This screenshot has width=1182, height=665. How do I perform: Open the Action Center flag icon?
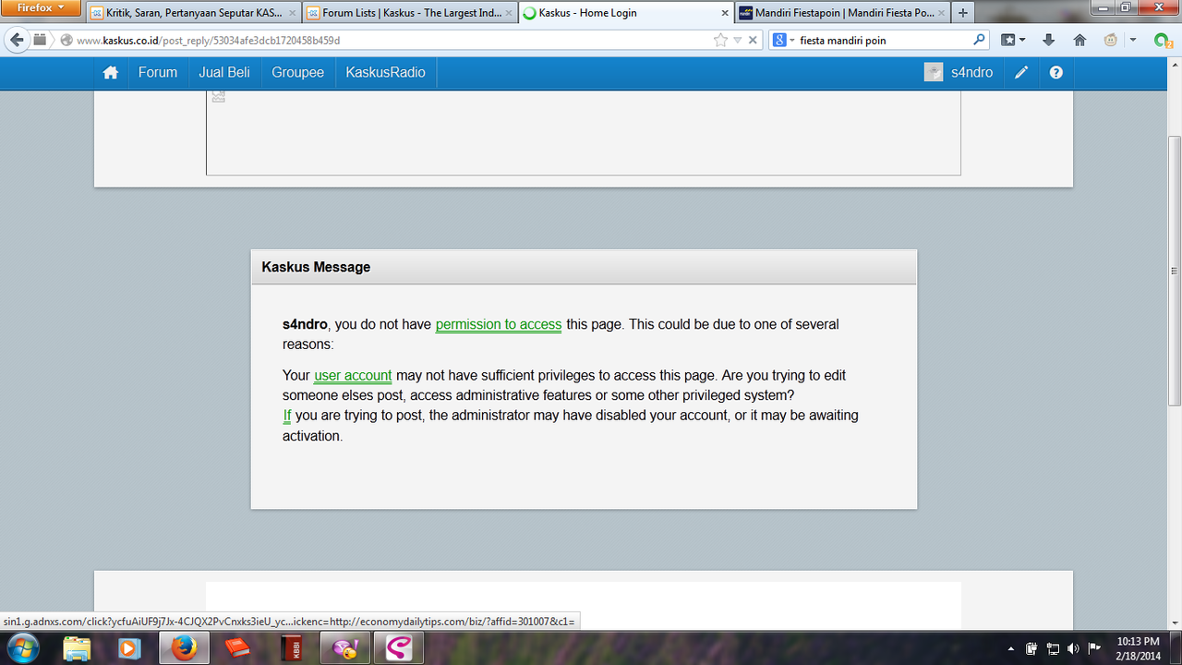click(1094, 648)
